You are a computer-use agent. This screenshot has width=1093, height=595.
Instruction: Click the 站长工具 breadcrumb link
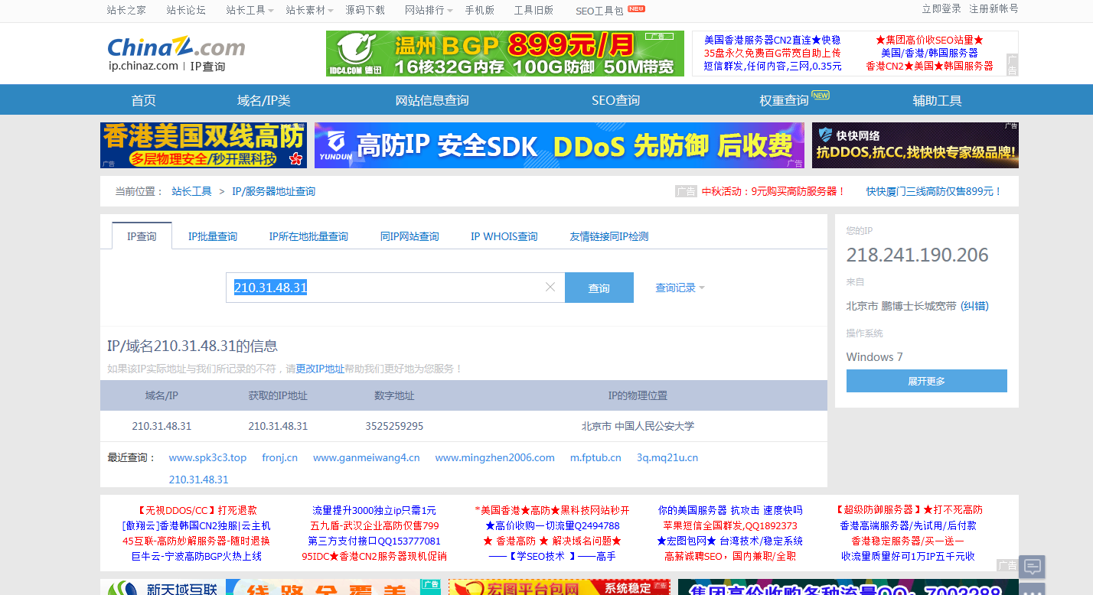click(191, 191)
